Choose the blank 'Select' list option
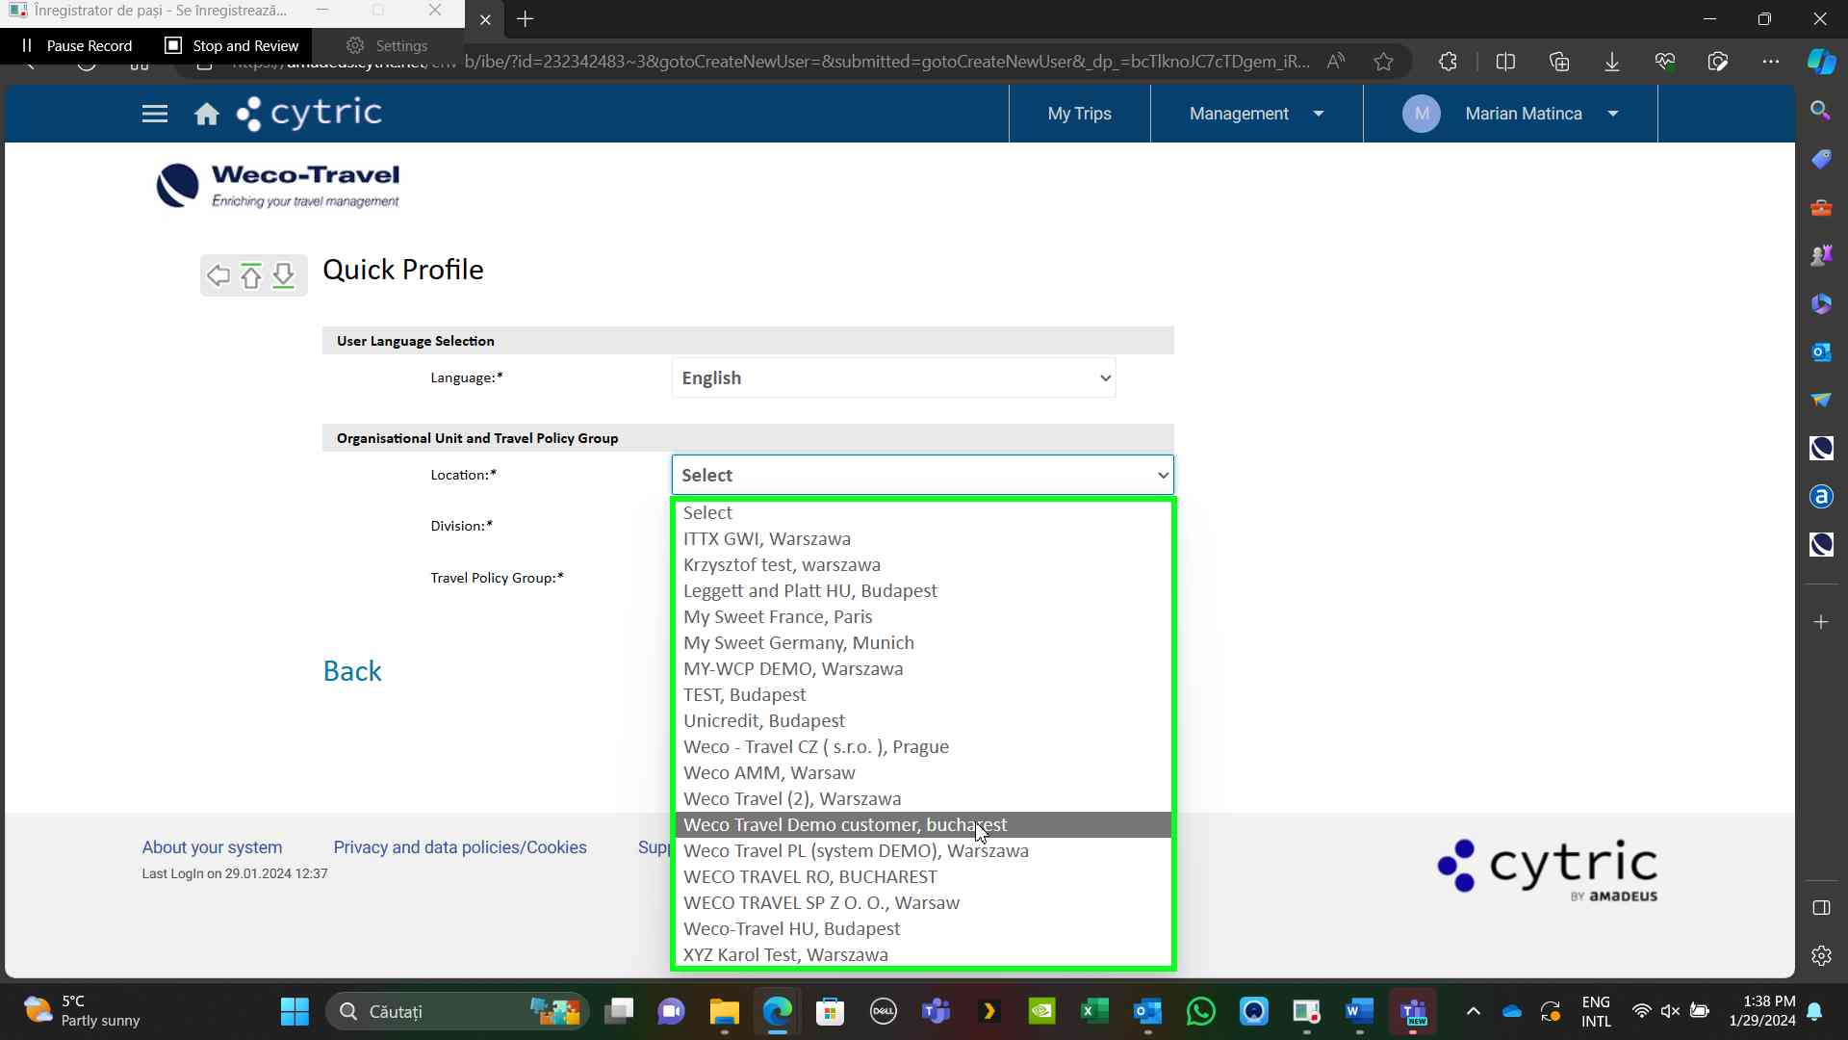Screen dimensions: 1848x1040 [923, 513]
